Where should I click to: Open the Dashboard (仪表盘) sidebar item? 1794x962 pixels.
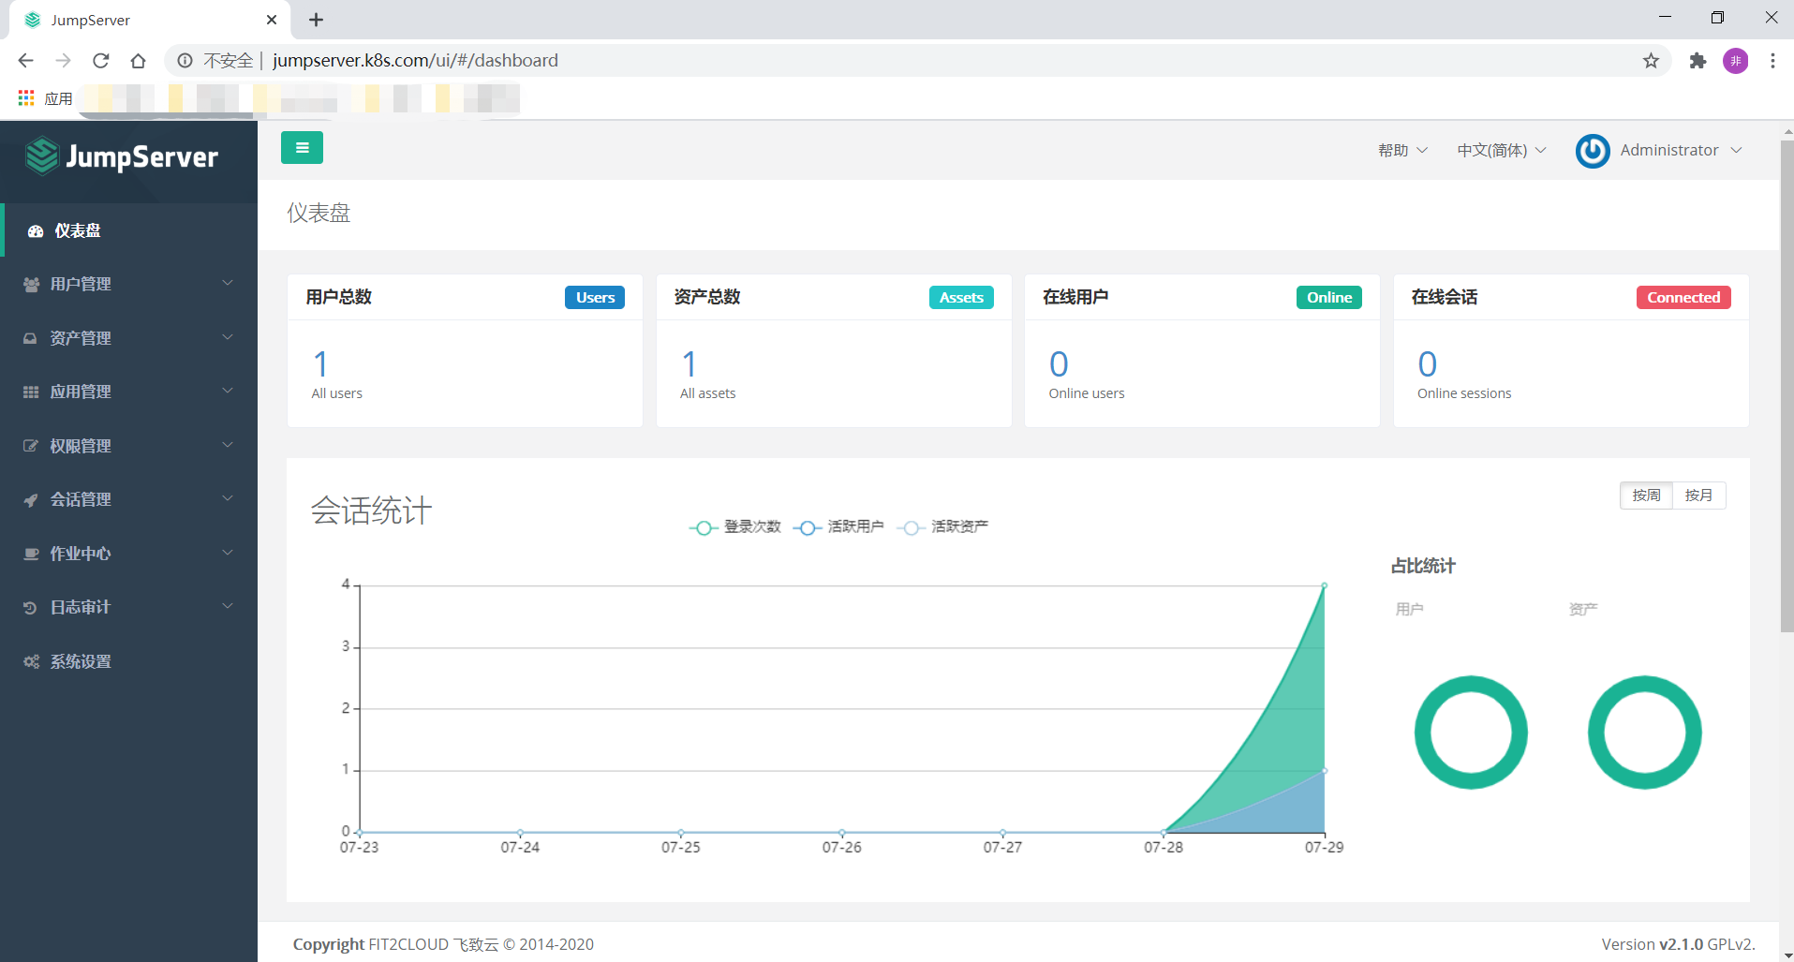click(x=129, y=230)
